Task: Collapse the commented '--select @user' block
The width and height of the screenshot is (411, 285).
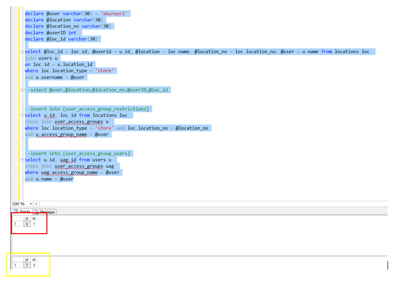Action: click(22, 90)
